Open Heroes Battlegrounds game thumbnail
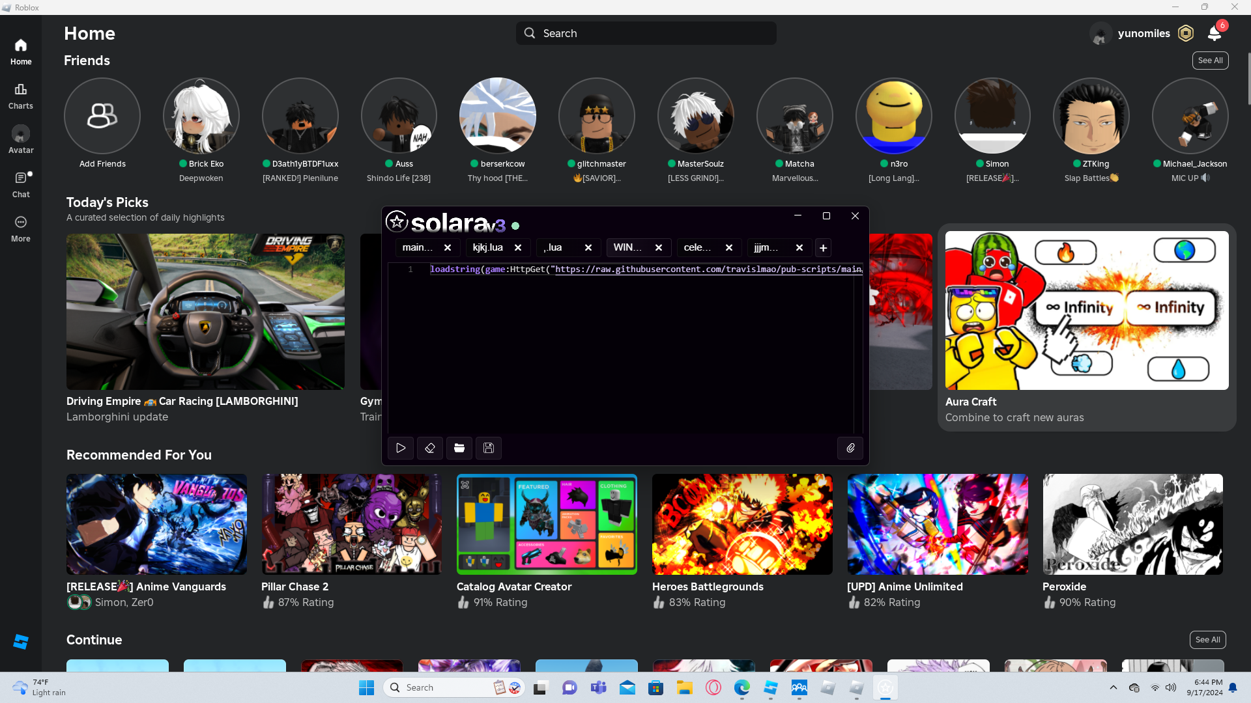 pos(742,524)
